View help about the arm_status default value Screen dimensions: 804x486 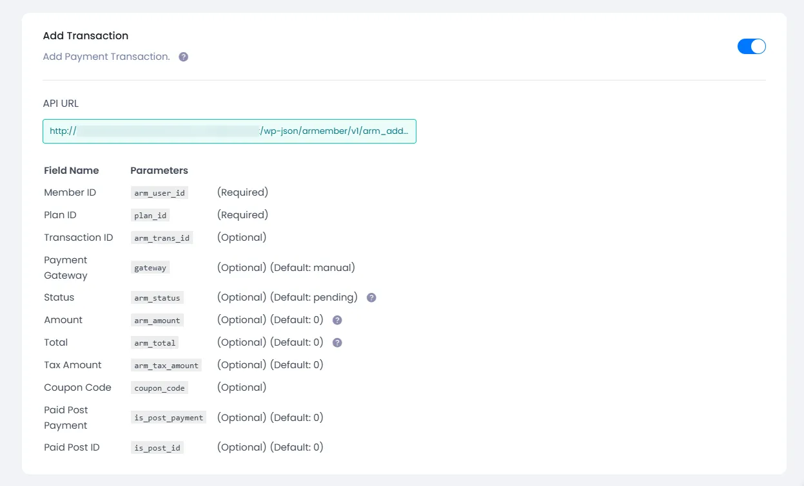[x=371, y=297]
